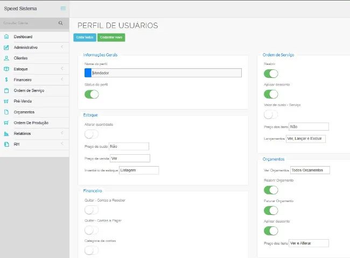Turn off Reabrir toggle in Ordem de Serviço

pos(271,74)
